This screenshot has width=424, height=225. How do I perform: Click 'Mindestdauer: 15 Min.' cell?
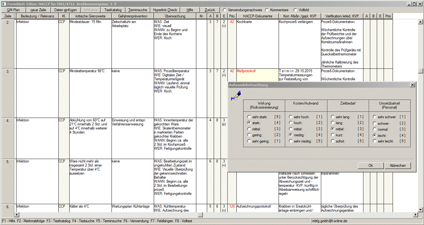85,22
